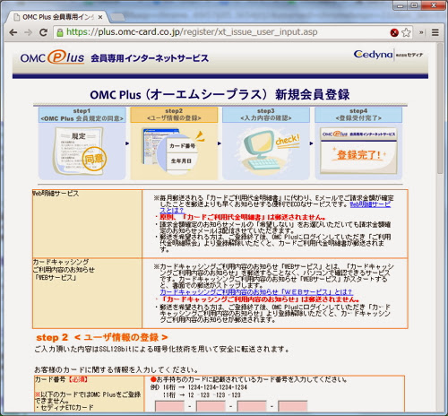Click the step1 会員規定の同意 image

(x=82, y=143)
